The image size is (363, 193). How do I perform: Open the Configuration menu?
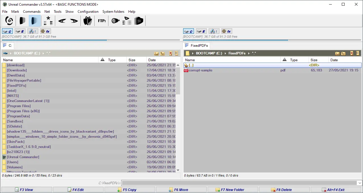(88, 12)
